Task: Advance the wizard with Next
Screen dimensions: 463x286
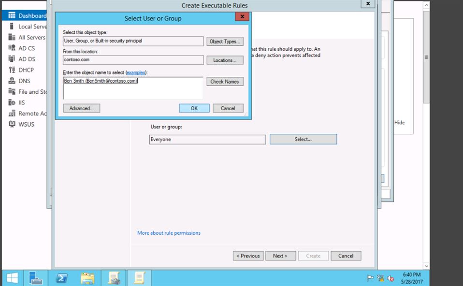Action: pos(280,256)
